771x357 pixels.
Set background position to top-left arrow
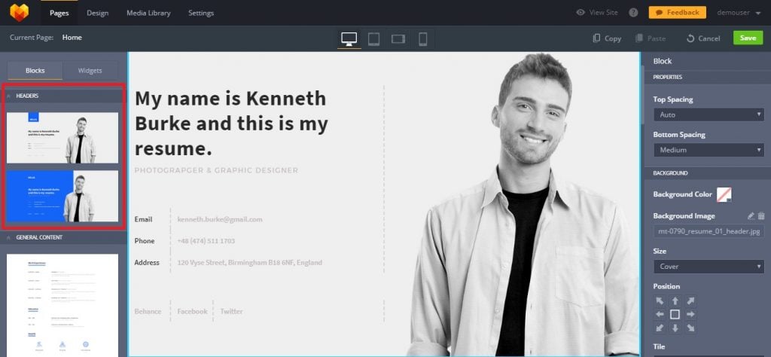660,301
